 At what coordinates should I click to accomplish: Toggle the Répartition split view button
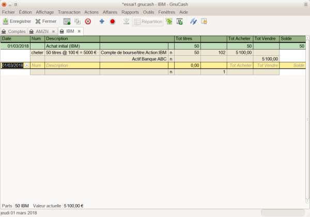click(148, 21)
